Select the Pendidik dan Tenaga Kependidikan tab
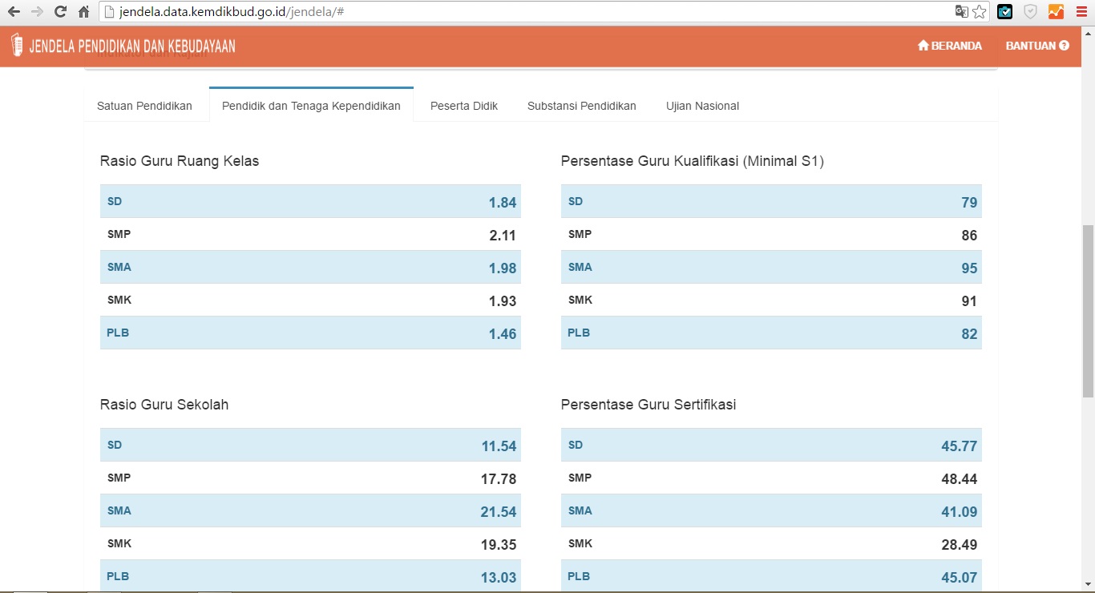 pos(311,106)
